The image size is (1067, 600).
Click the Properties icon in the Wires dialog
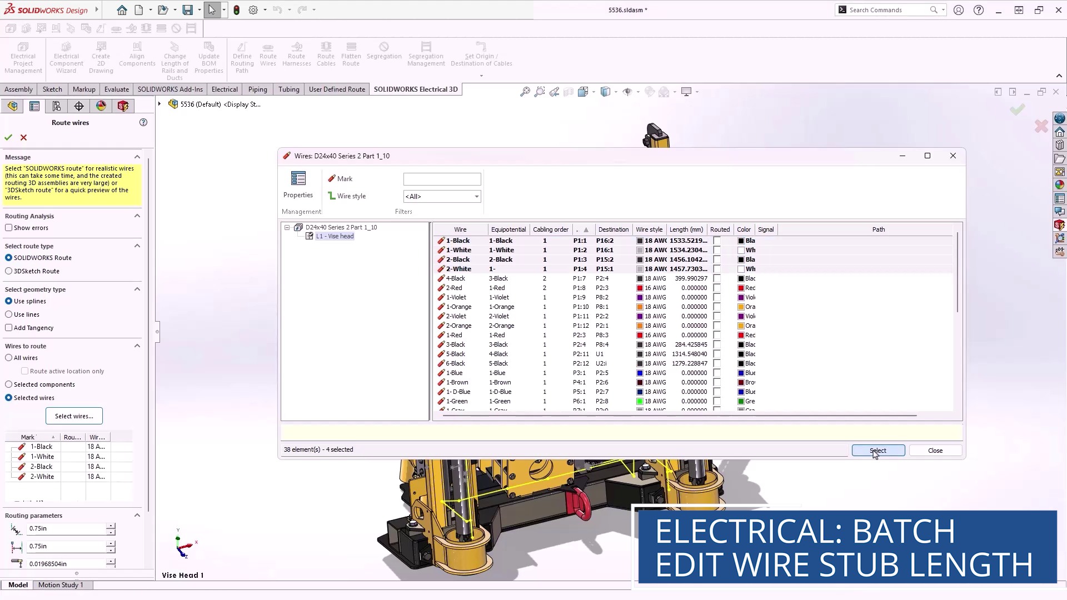coord(298,178)
